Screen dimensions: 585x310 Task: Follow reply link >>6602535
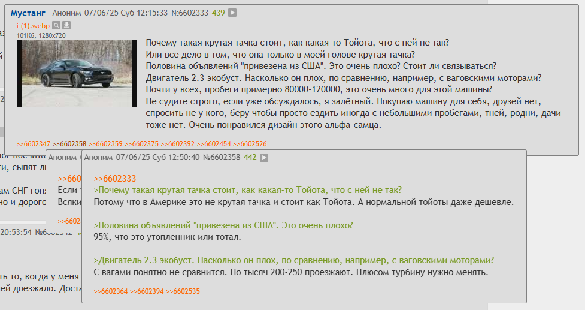pos(183,291)
